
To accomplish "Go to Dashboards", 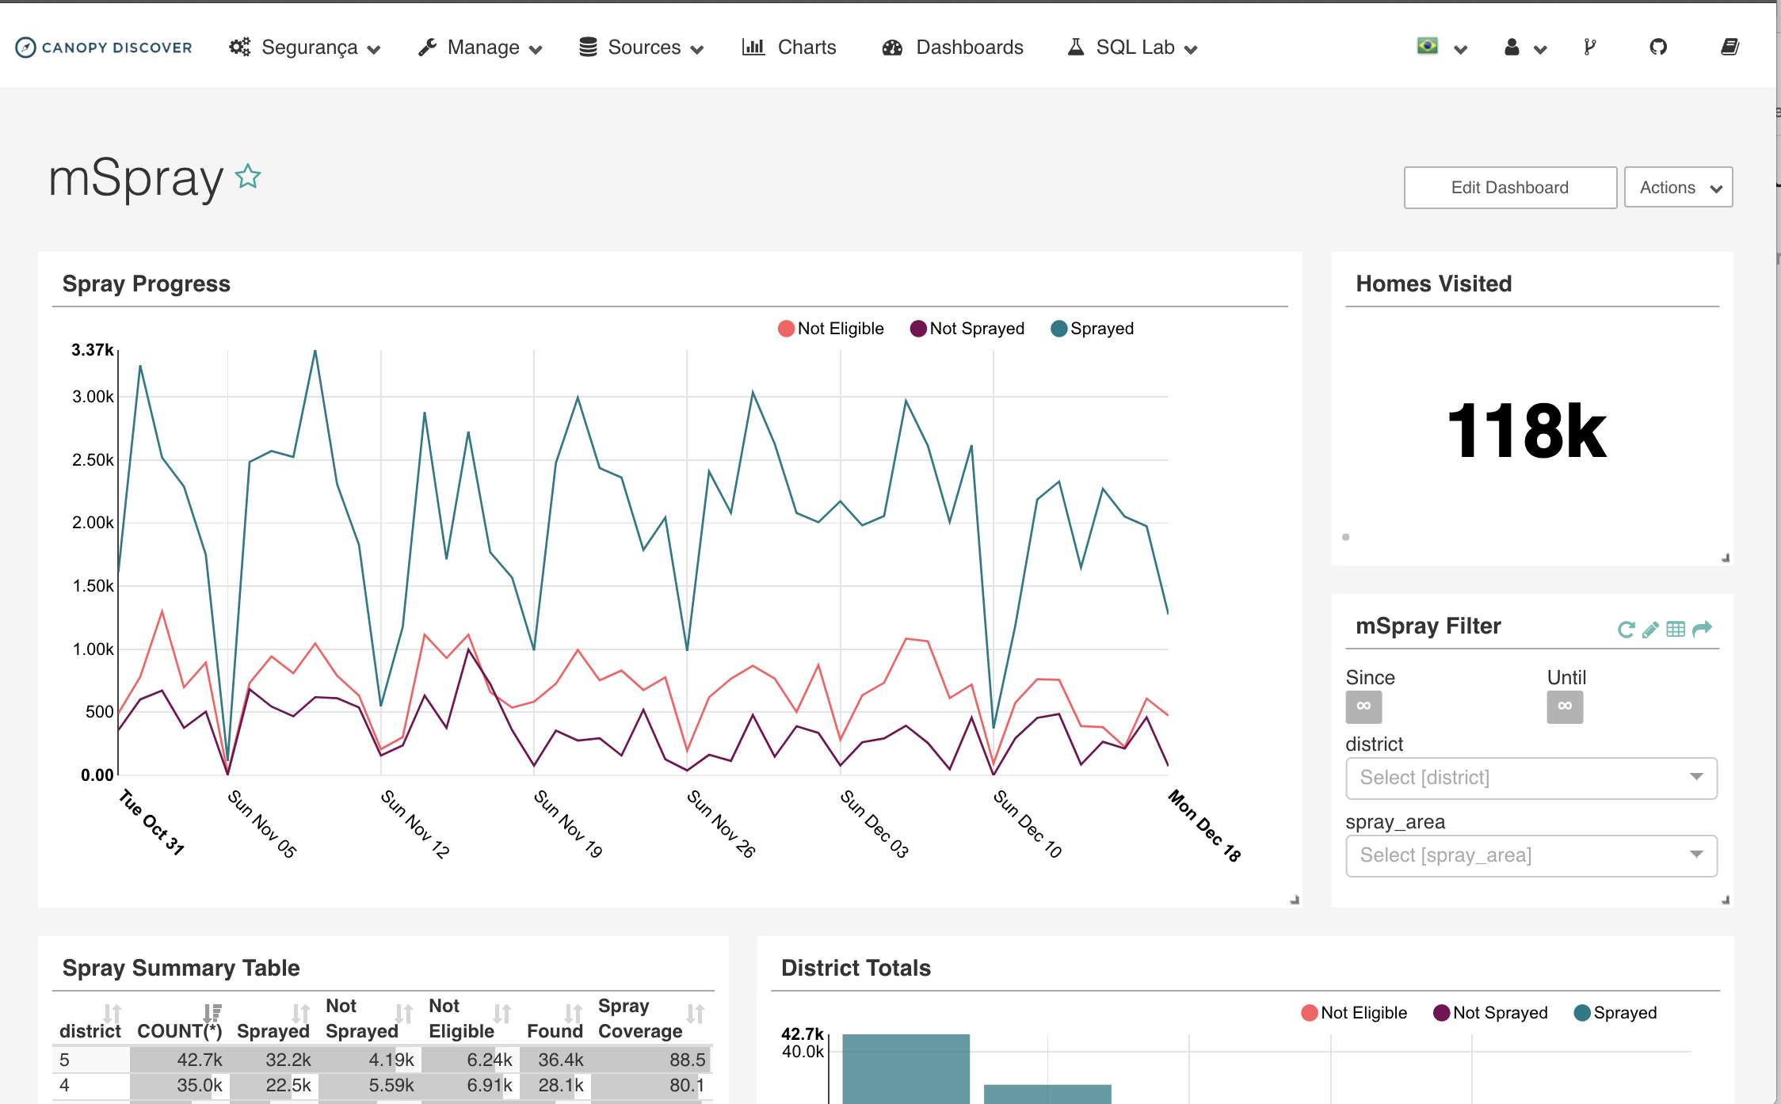I will click(x=952, y=48).
